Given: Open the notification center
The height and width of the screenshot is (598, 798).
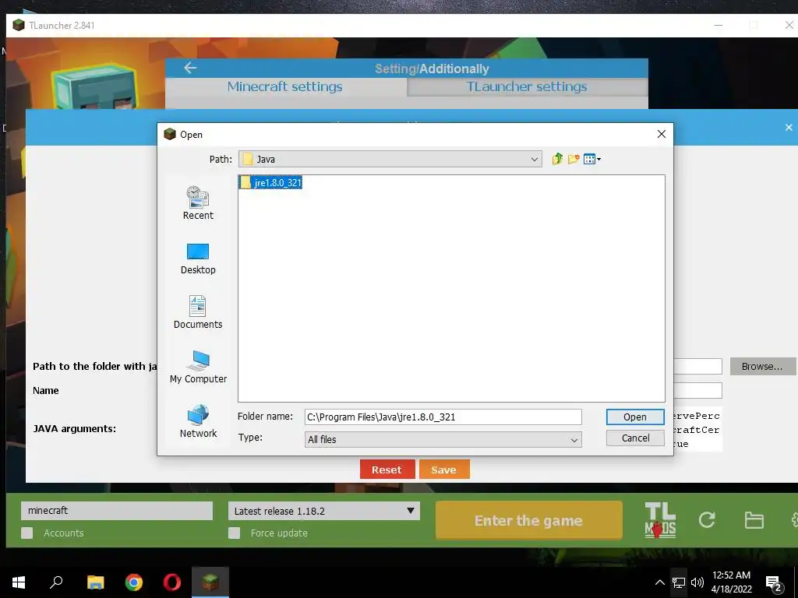Looking at the screenshot, I should (774, 583).
